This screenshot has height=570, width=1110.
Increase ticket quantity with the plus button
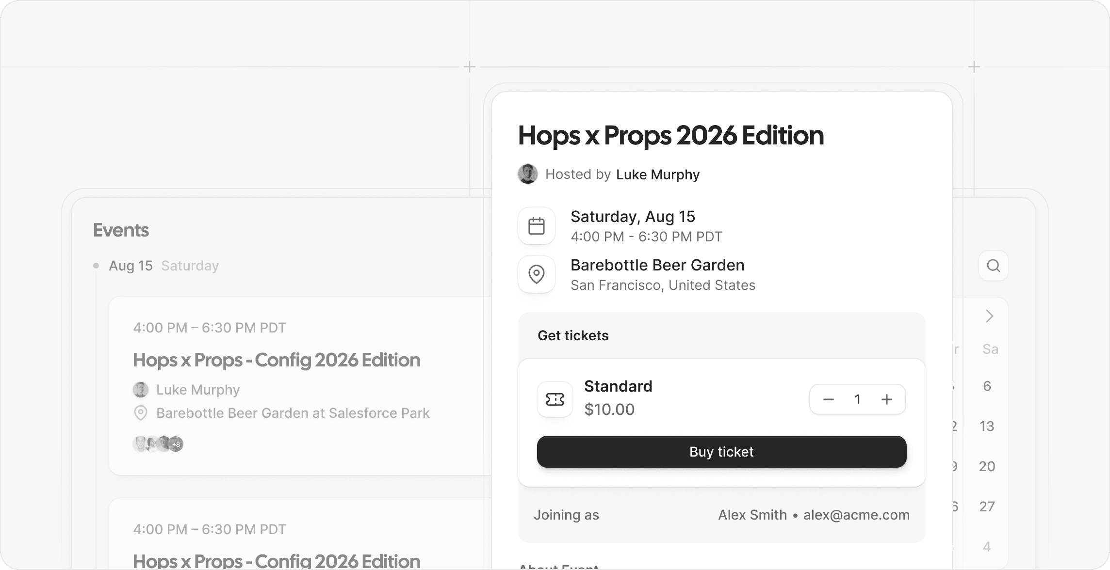(887, 399)
